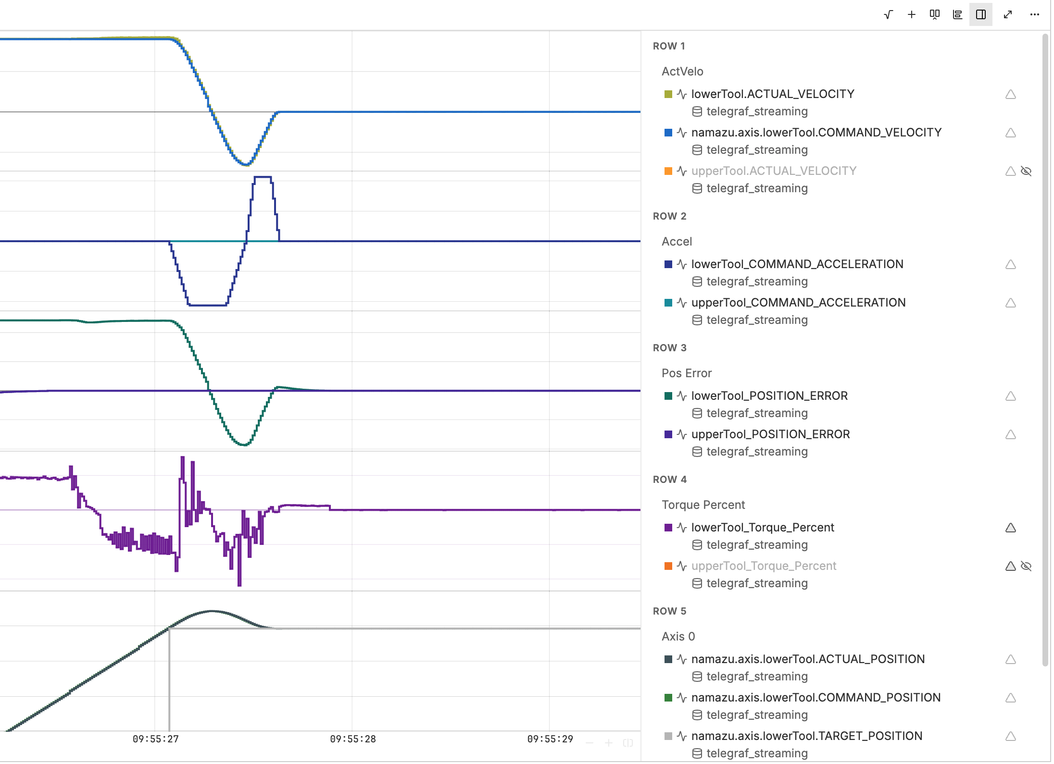Click the square-root formula icon in toolbar
1054x764 pixels.
tap(888, 14)
